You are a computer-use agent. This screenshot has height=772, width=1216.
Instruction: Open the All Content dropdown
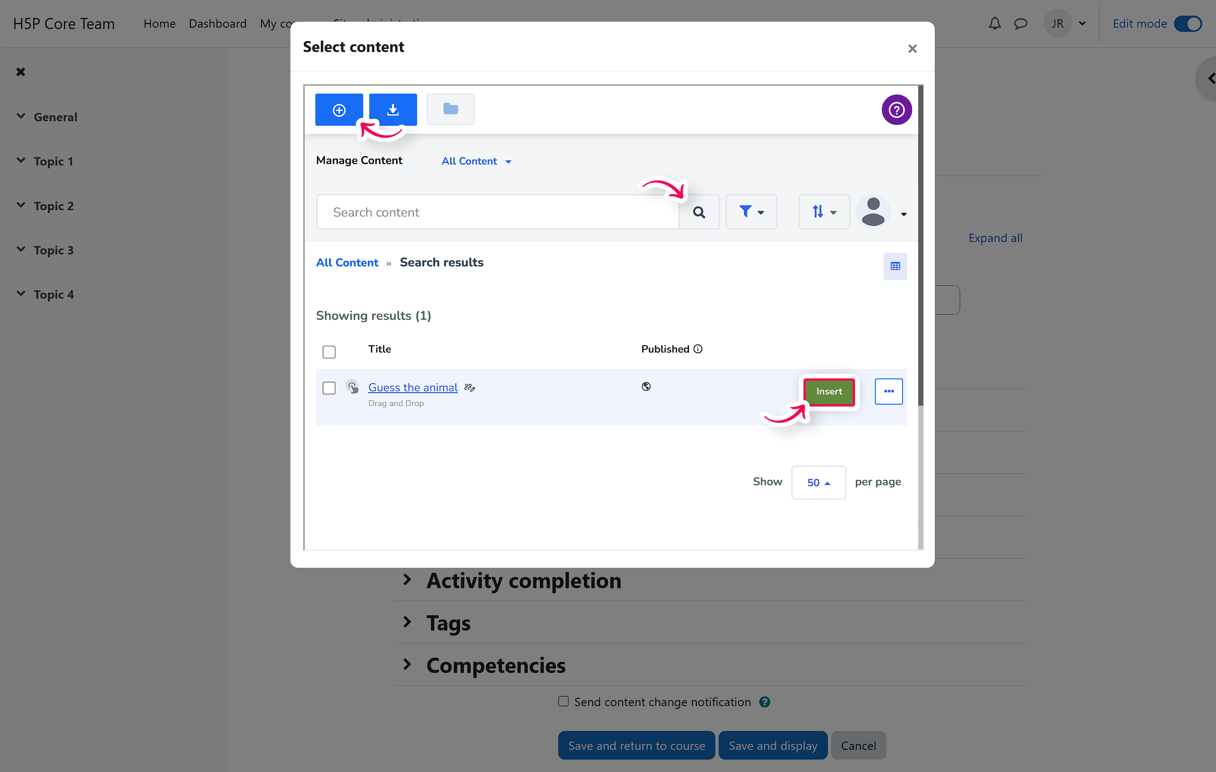(476, 161)
